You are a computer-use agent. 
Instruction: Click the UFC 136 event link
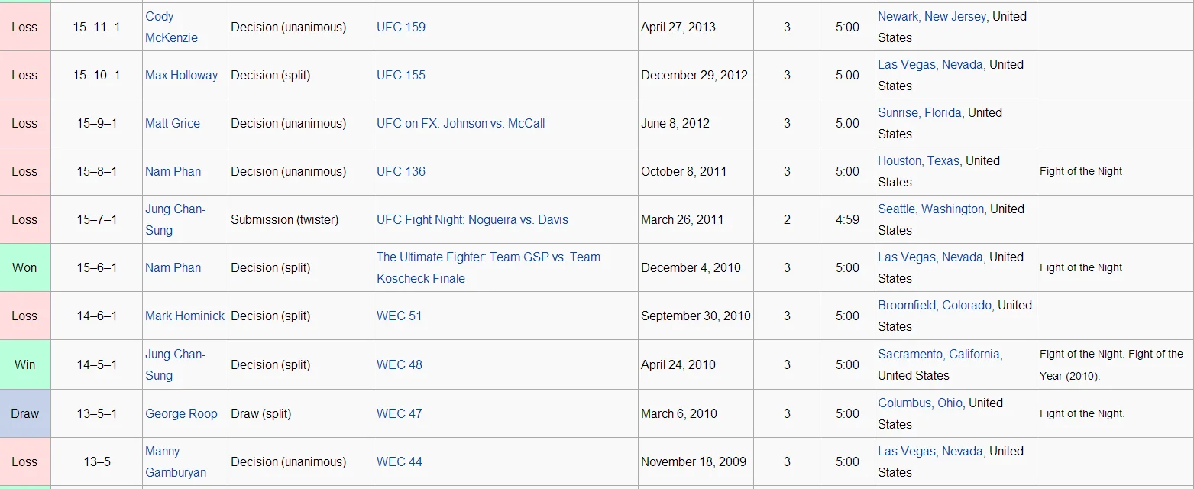click(x=400, y=171)
